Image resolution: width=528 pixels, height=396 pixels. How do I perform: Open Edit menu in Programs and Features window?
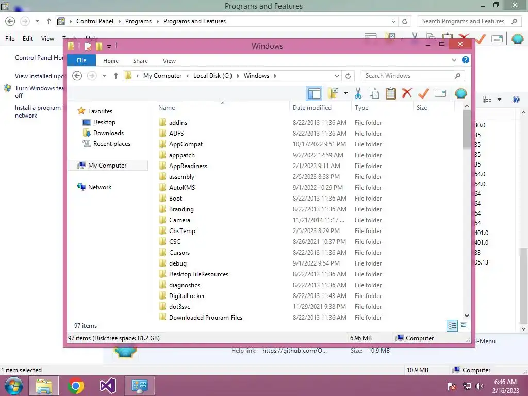pos(28,39)
